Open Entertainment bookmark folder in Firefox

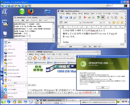click(40, 62)
